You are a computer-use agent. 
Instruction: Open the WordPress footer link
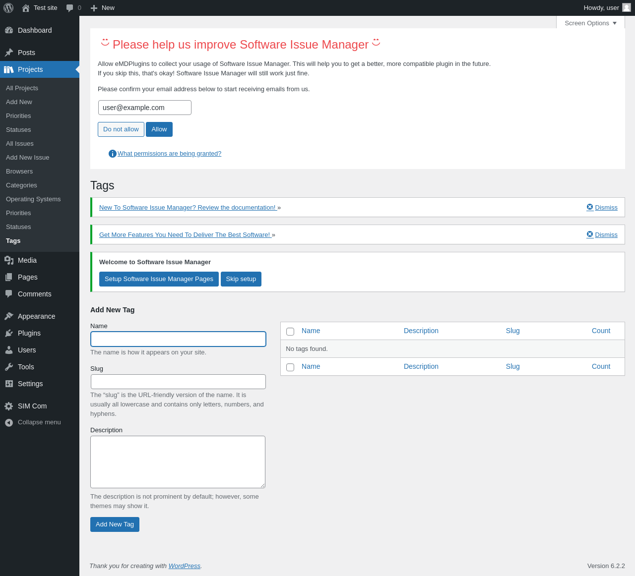(185, 566)
